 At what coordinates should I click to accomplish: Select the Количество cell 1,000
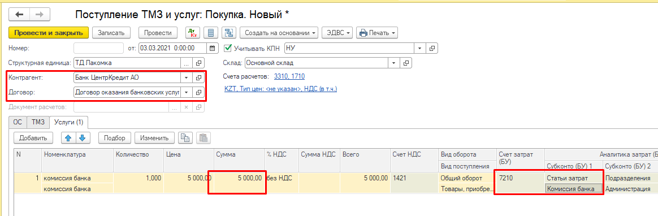point(138,178)
